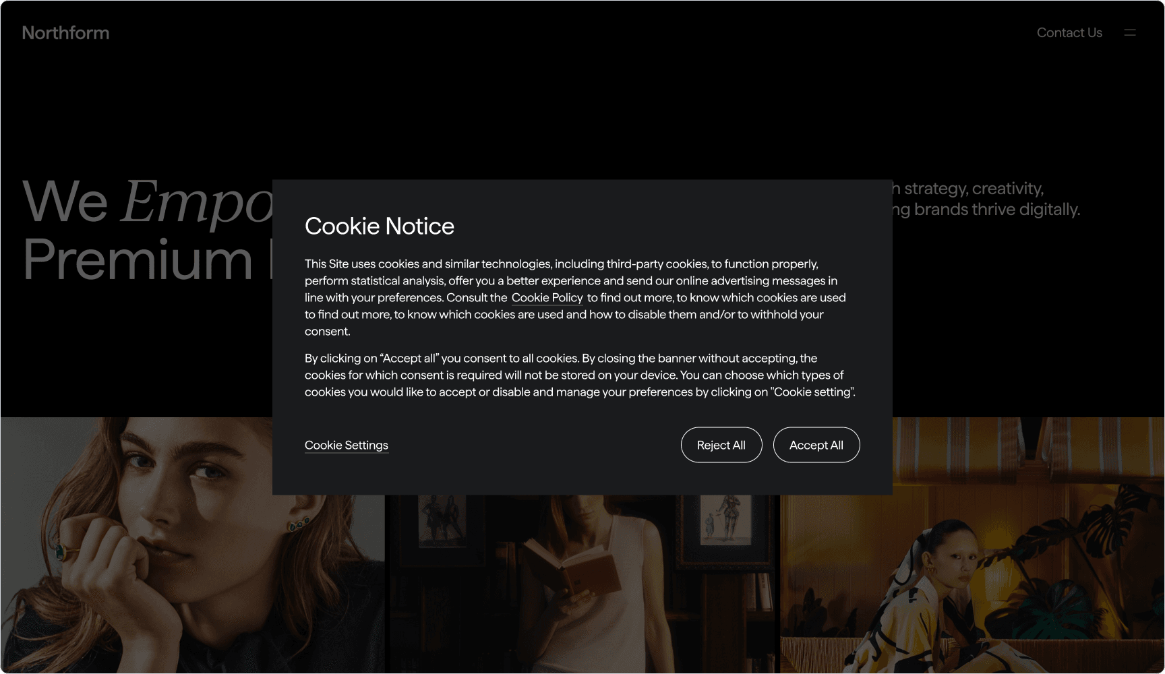Open the woman reading book photo
1165x674 pixels.
click(x=582, y=584)
